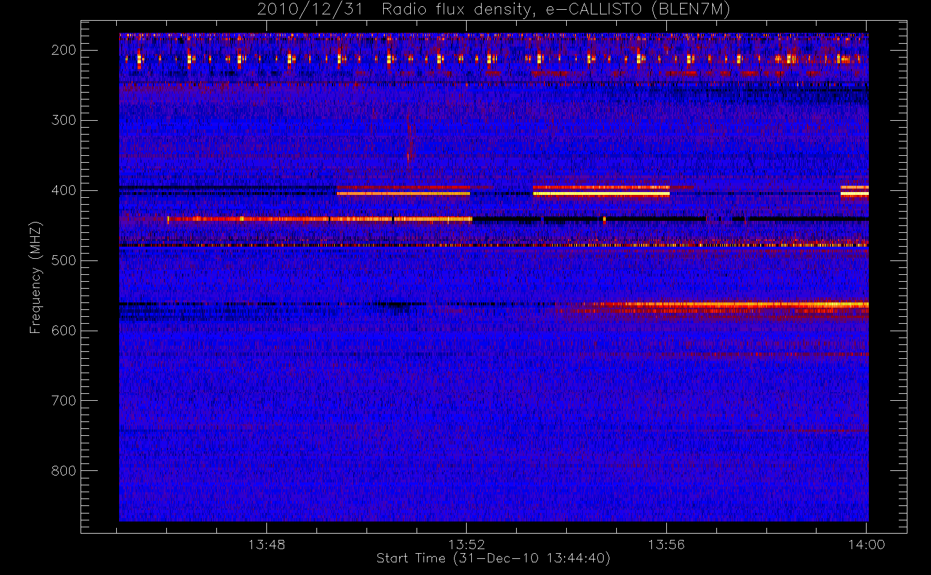The height and width of the screenshot is (575, 931).
Task: Click the 800 frequency tick label
Action: pos(63,471)
